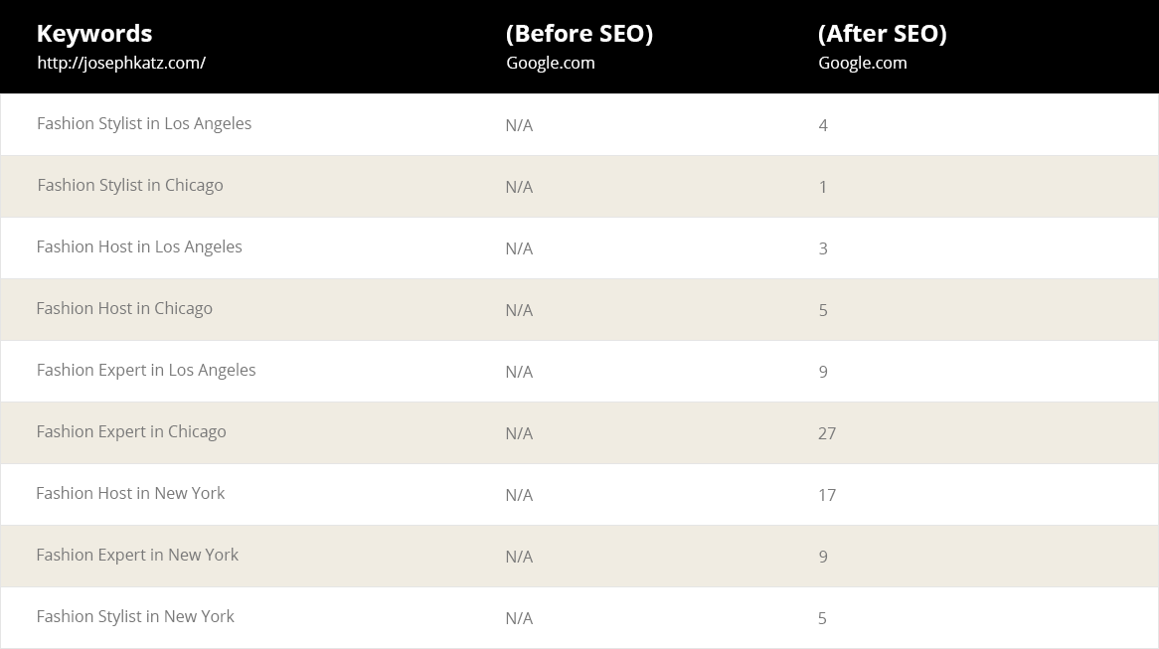Select Fashion Host in Los Angeles row
This screenshot has width=1159, height=649.
click(579, 247)
